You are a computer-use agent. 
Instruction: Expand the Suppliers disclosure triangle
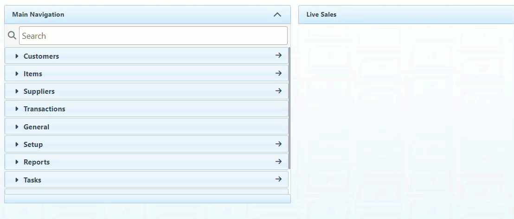pyautogui.click(x=17, y=91)
